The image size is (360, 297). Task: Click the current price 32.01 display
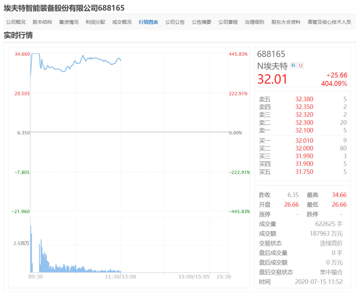[272, 79]
